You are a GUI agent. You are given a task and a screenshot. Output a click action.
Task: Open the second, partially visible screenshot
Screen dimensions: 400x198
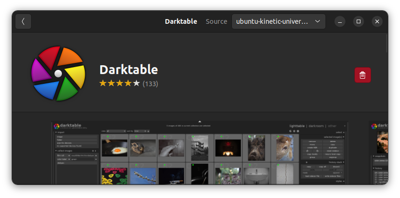(x=379, y=153)
